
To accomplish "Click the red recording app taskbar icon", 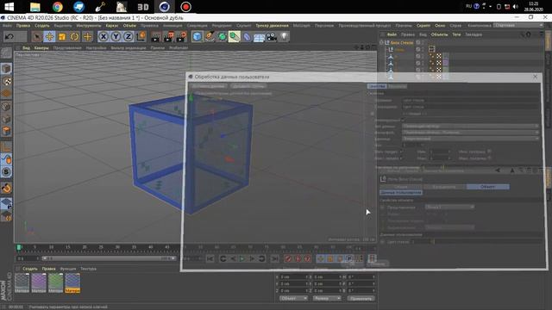I will point(186,7).
